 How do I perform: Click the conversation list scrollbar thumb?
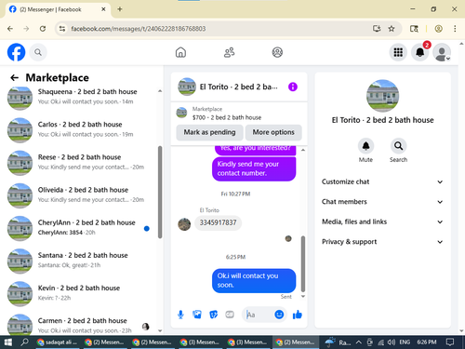pos(160,192)
